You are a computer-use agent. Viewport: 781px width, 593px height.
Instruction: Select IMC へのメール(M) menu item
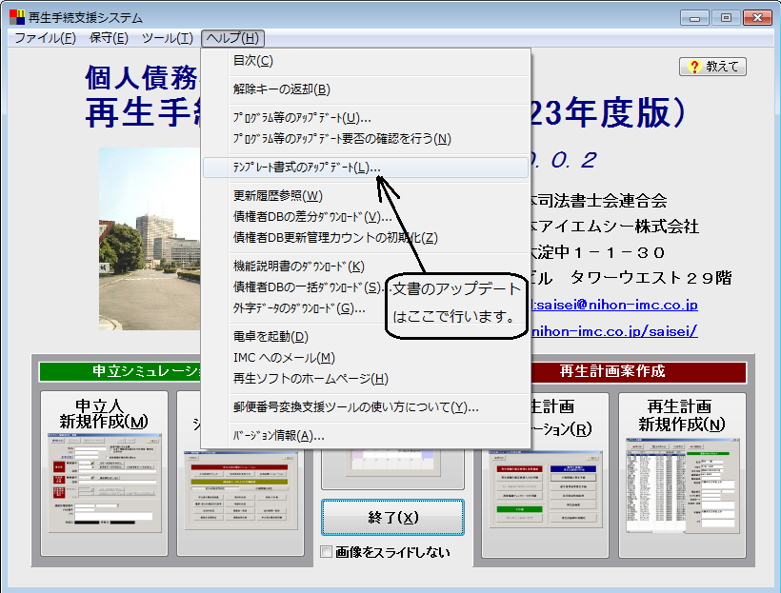(284, 358)
